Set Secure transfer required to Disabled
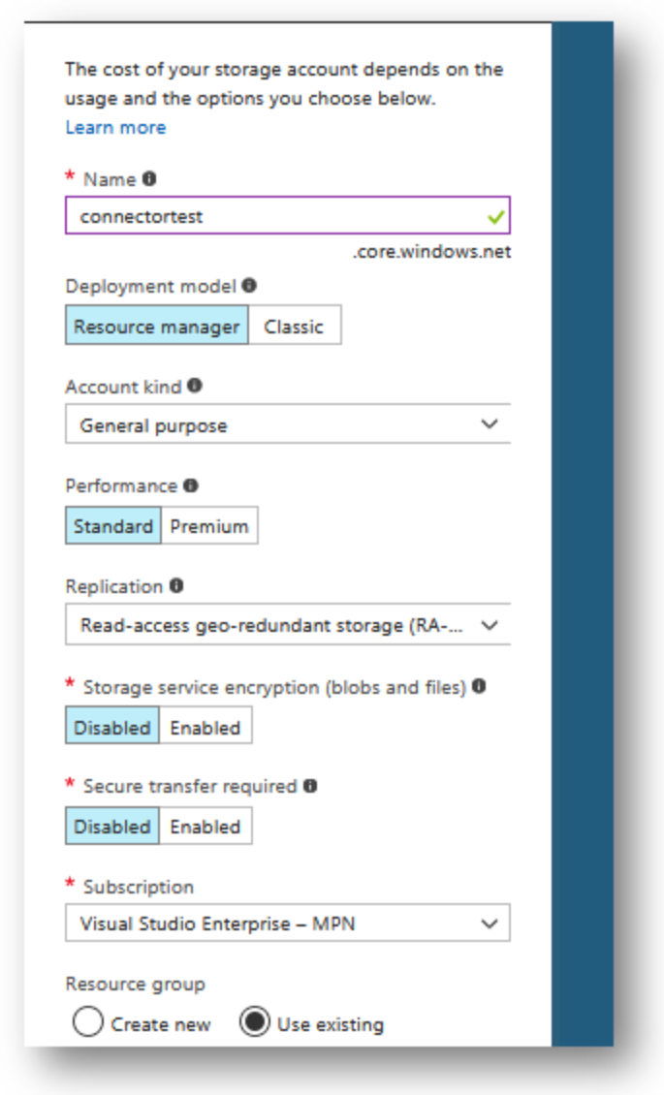The image size is (664, 1095). coord(112,827)
